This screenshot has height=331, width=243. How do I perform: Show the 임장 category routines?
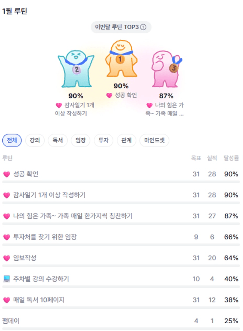point(81,140)
